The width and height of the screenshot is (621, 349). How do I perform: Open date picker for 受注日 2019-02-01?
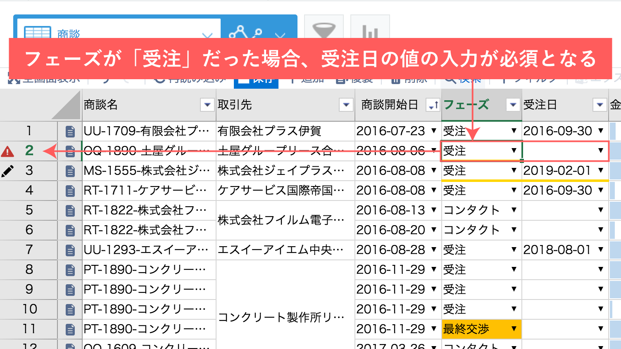click(x=601, y=170)
